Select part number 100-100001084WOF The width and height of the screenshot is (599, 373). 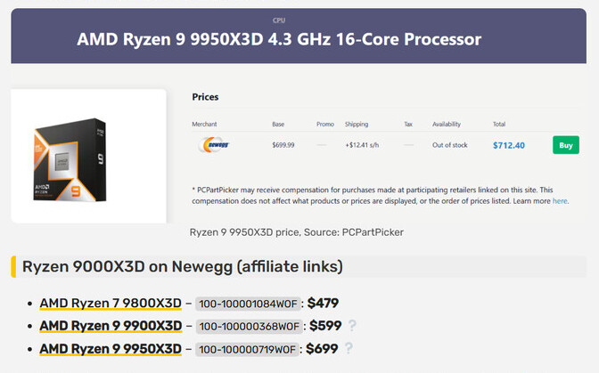[x=248, y=304]
